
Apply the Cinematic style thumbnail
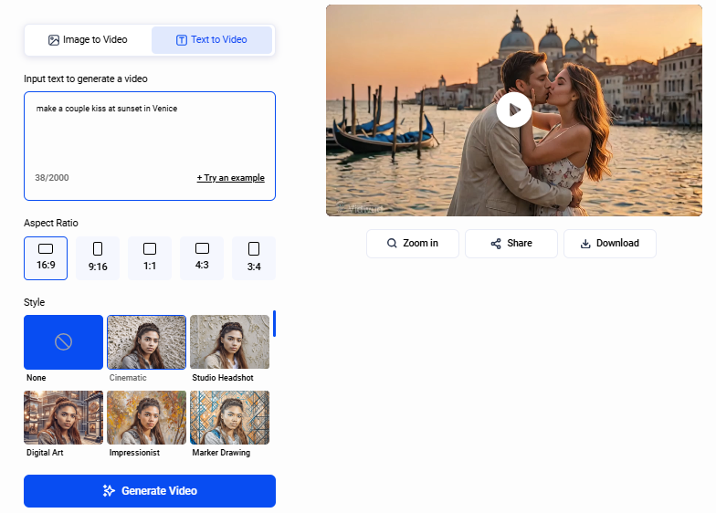coord(146,342)
